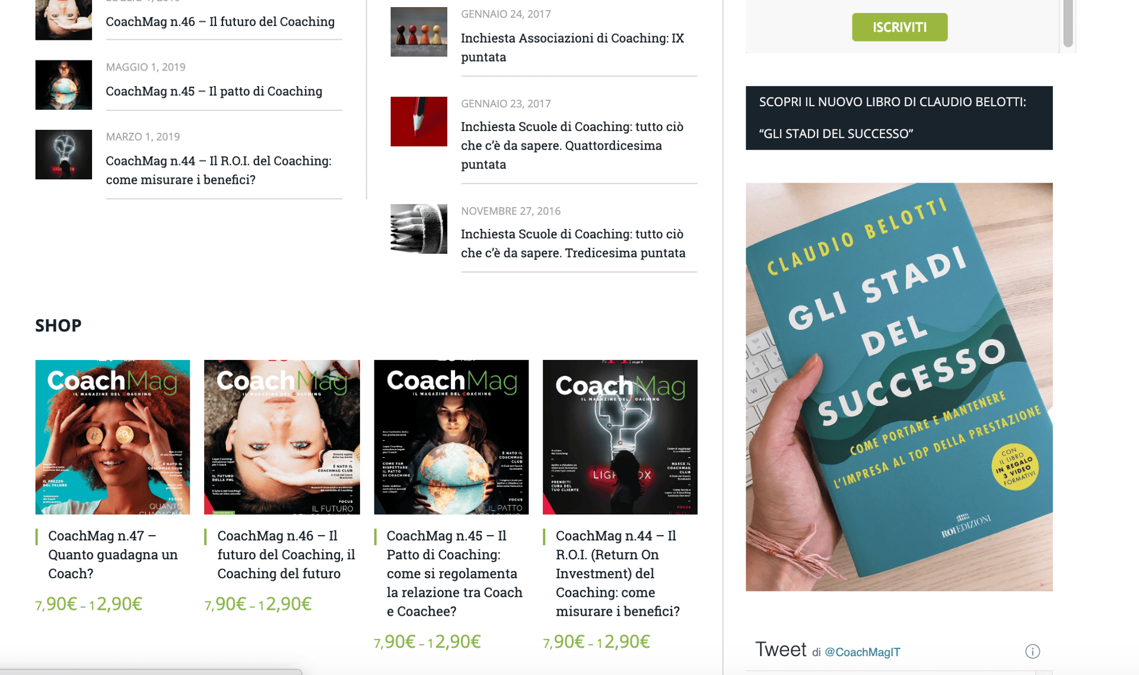Open CoachMag n.46 shop cover image
The width and height of the screenshot is (1139, 675).
(x=282, y=437)
